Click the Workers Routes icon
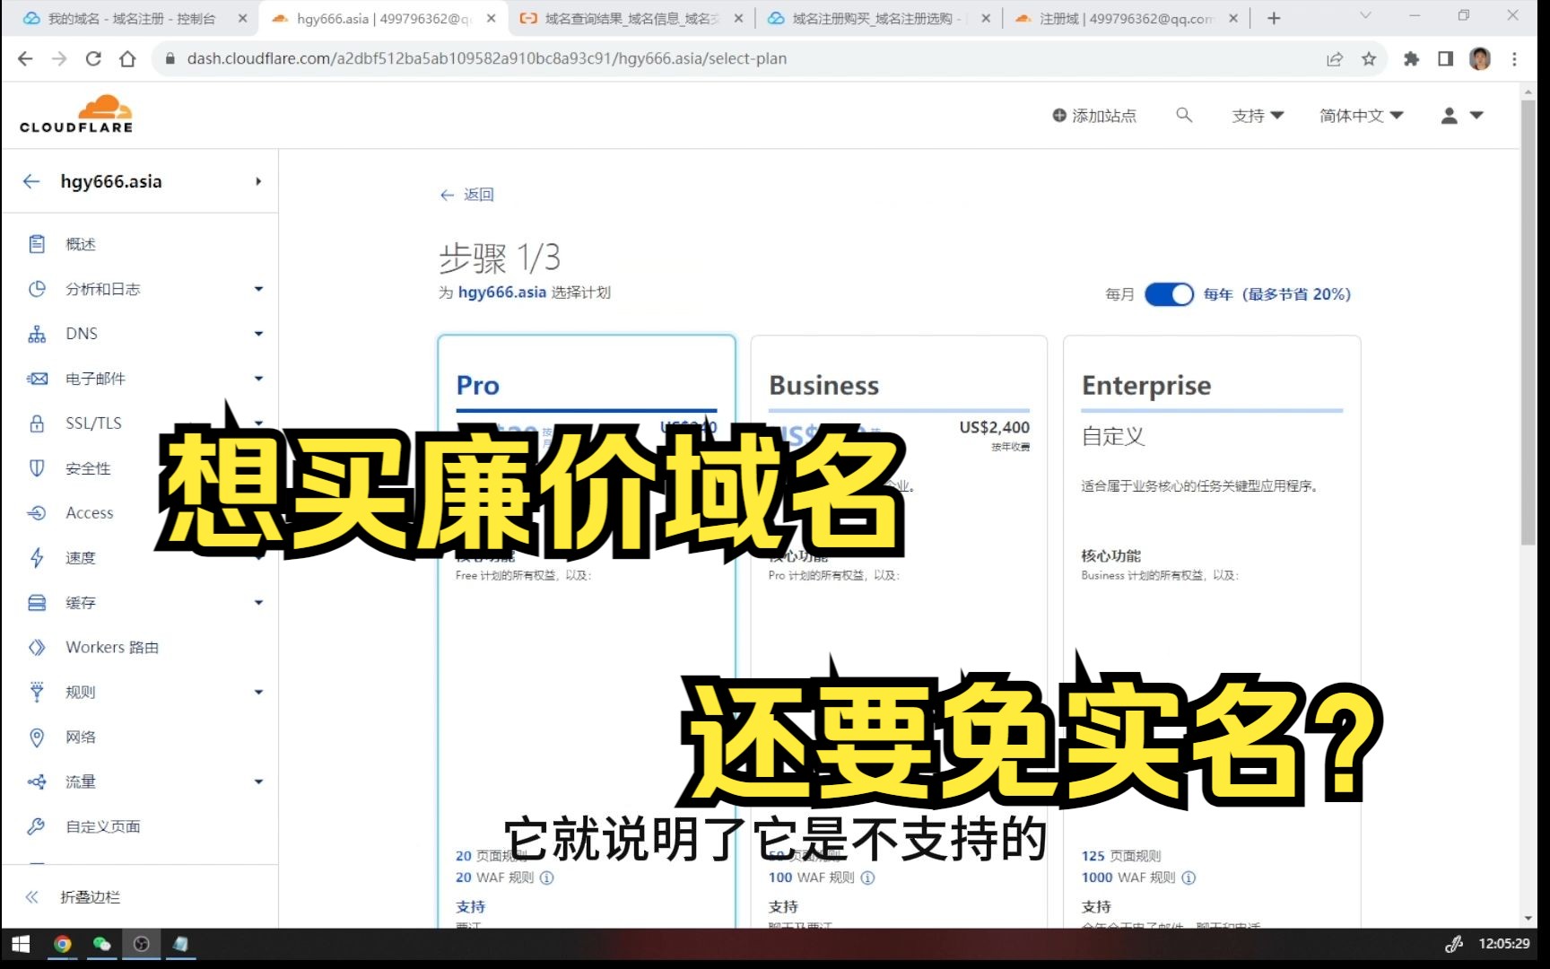This screenshot has height=969, width=1550. (37, 648)
